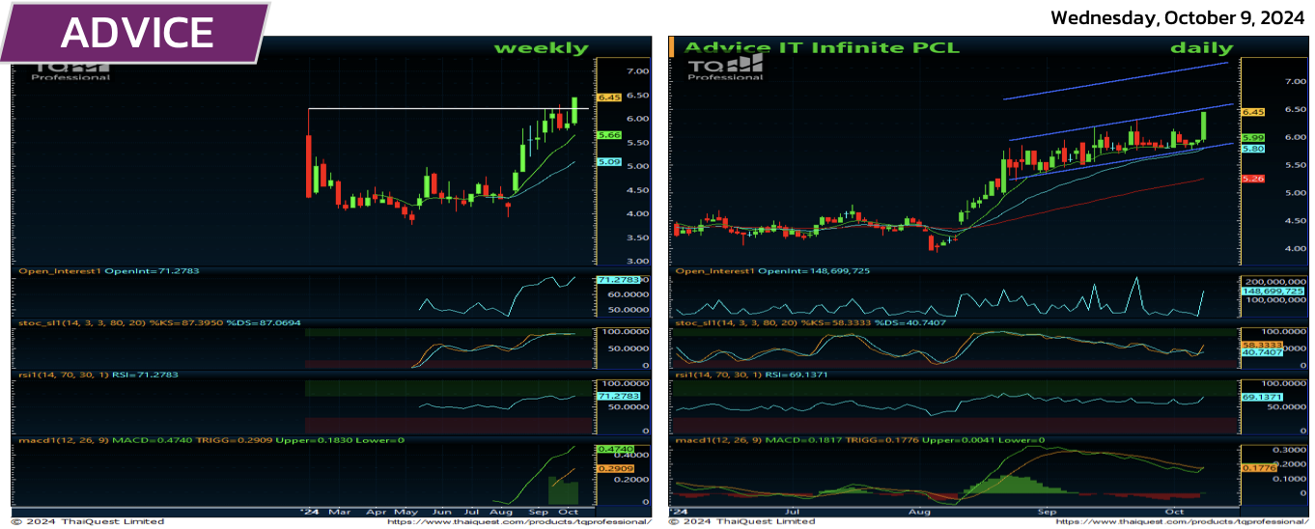The image size is (1315, 529).
Task: Click the cyan 5.80 price tag
Action: click(1253, 149)
